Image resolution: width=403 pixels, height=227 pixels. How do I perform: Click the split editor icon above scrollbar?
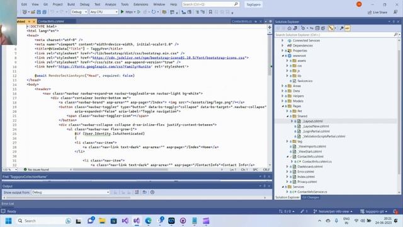[x=270, y=27]
